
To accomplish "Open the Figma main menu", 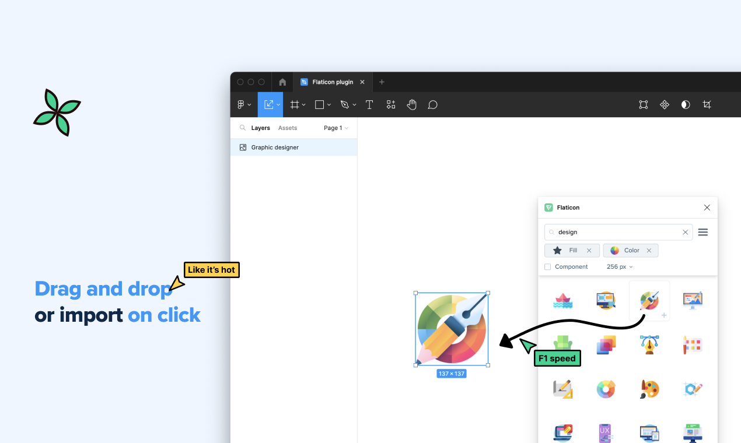I will [x=240, y=105].
